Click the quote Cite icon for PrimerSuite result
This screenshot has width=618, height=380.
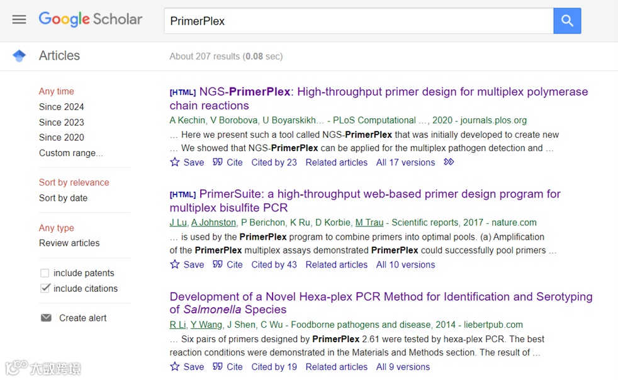[x=218, y=264]
